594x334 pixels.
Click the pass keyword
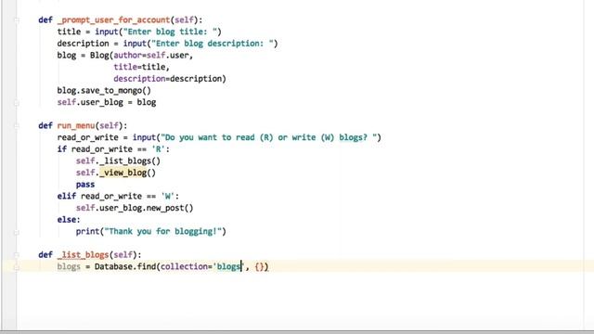click(85, 185)
